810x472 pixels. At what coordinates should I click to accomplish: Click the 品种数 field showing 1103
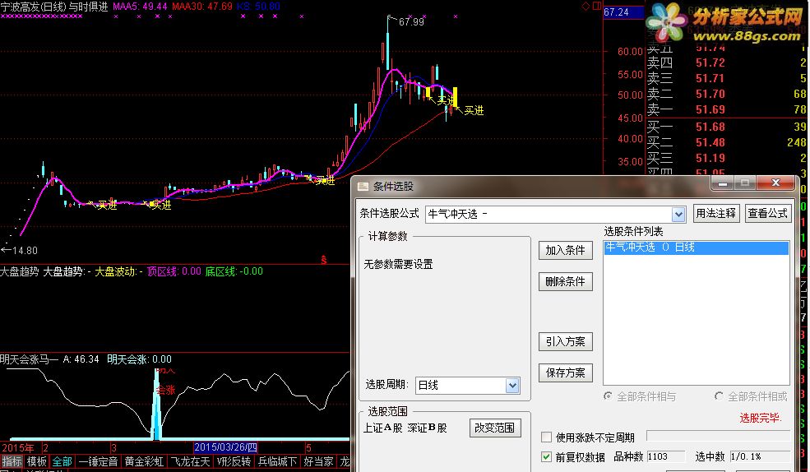click(x=666, y=456)
